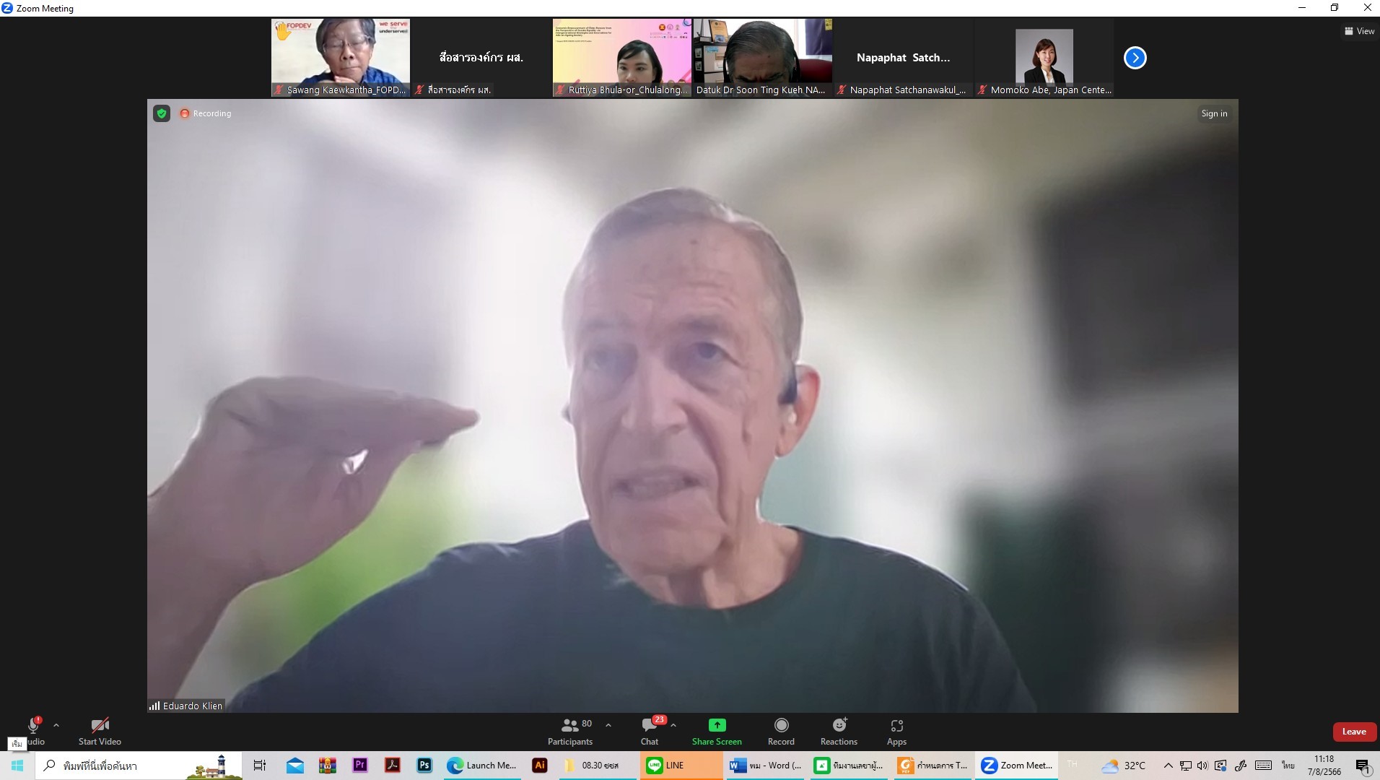
Task: Expand the Participants options arrow
Action: [x=608, y=725]
